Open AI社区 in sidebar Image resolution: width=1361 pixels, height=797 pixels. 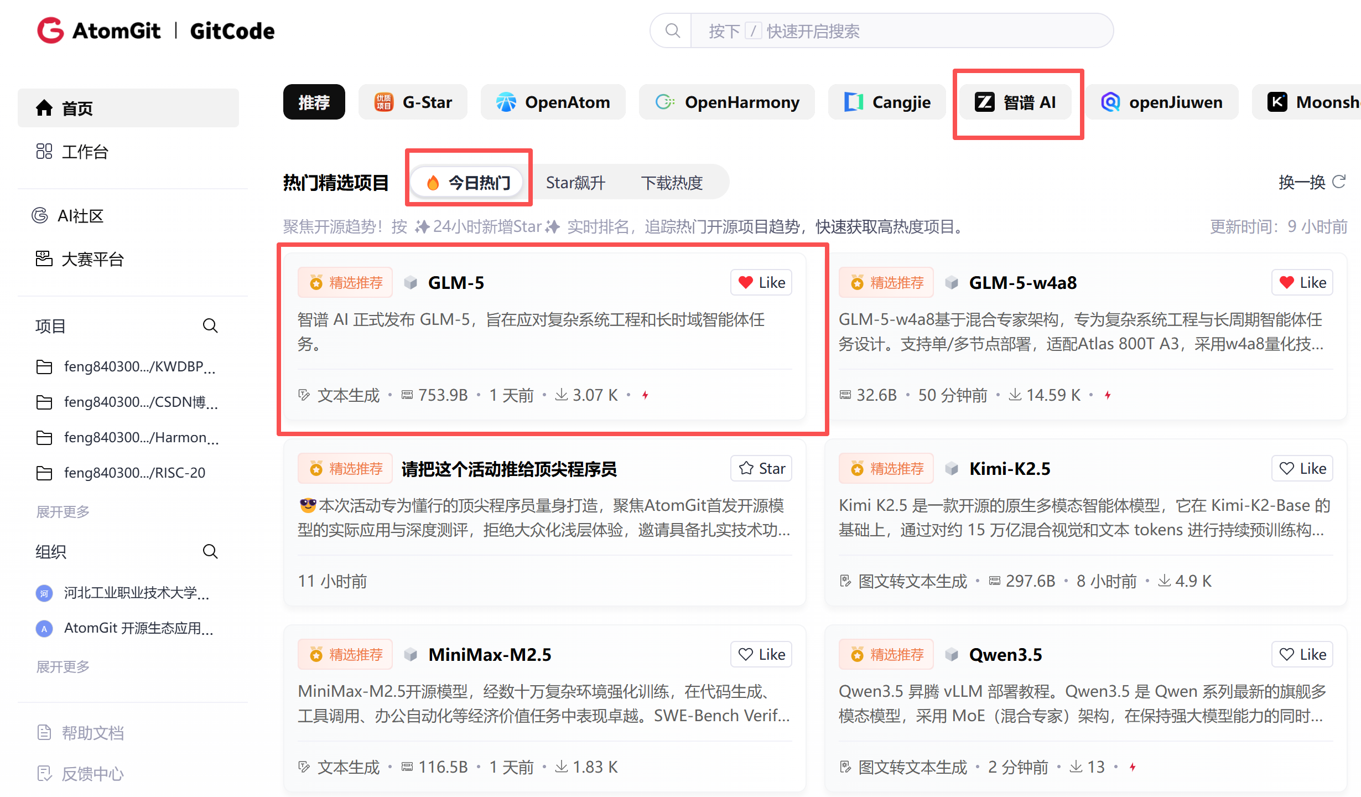(128, 215)
